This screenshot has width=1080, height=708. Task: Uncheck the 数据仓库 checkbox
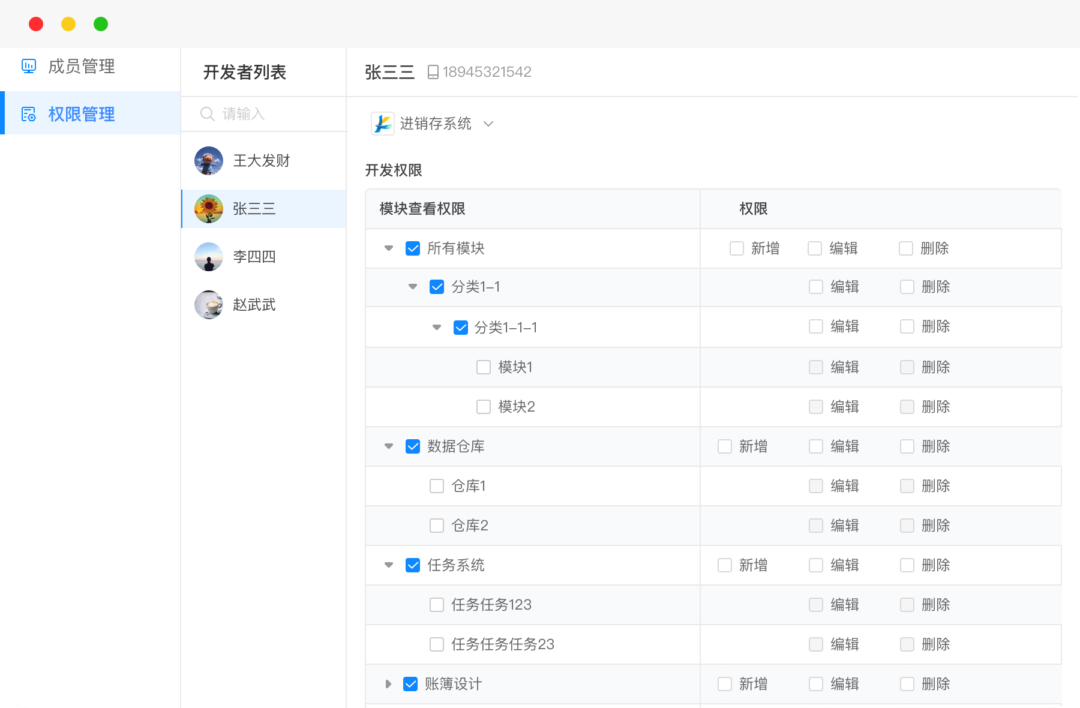pyautogui.click(x=413, y=446)
